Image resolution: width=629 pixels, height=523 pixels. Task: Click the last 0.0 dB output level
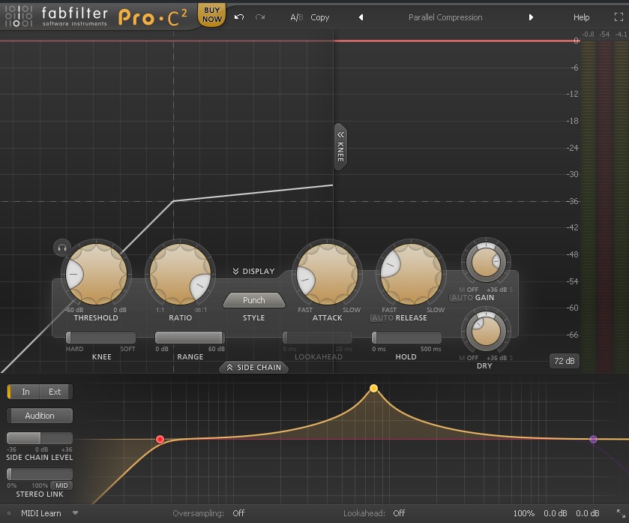coord(588,513)
